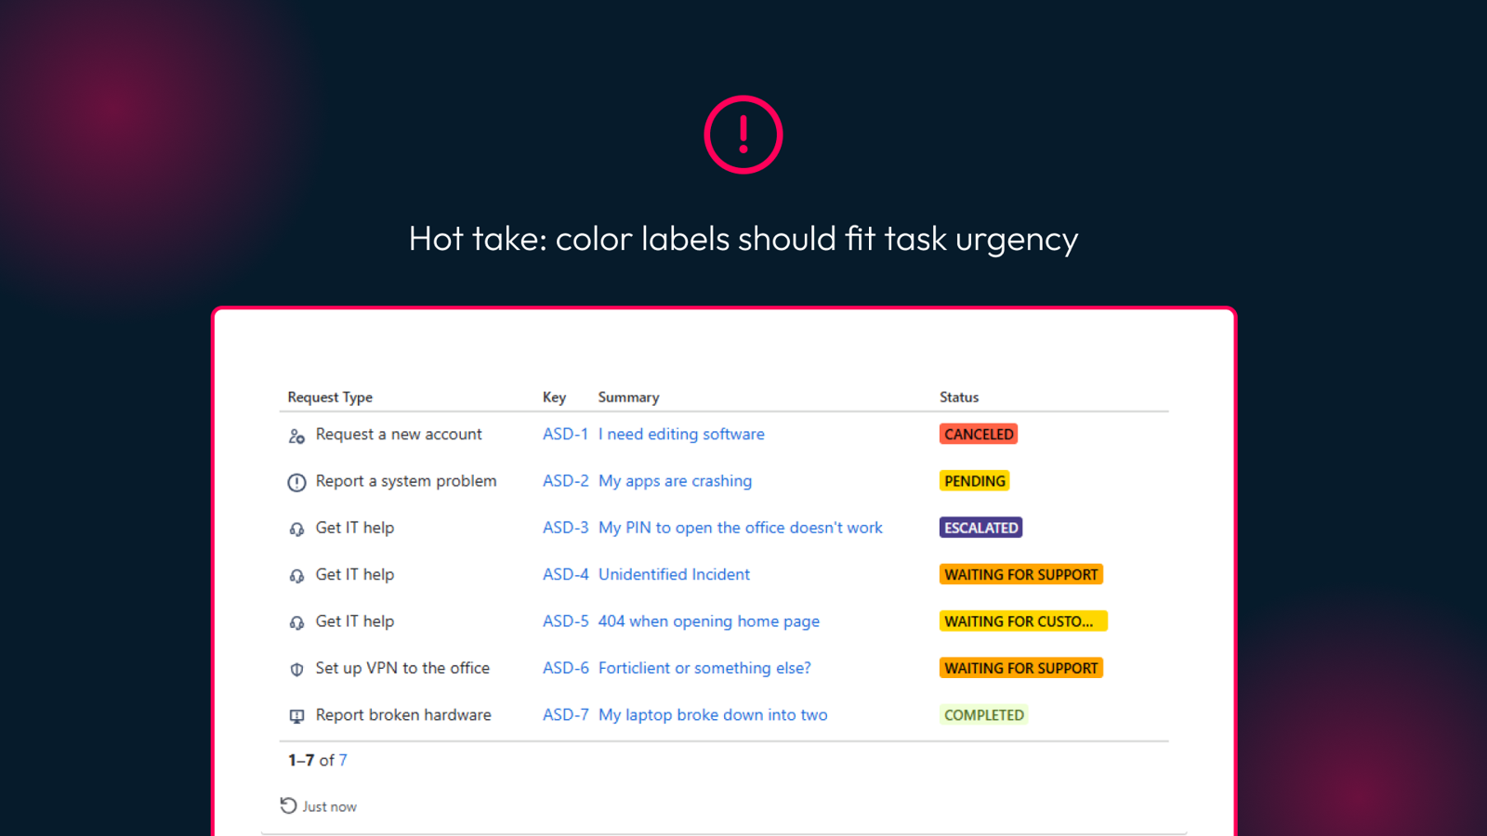The width and height of the screenshot is (1487, 836).
Task: Click the WAITING FOR CUSTO... status label
Action: pos(1023,621)
